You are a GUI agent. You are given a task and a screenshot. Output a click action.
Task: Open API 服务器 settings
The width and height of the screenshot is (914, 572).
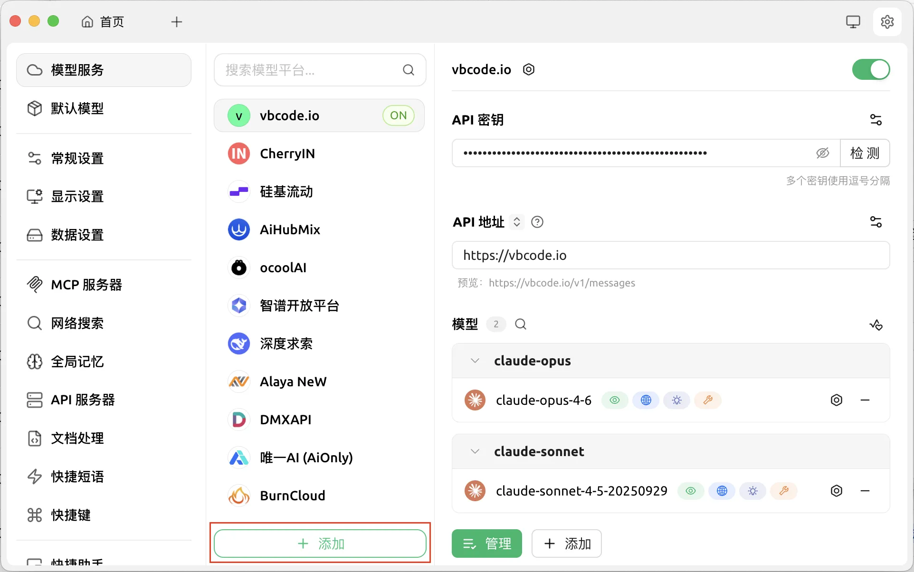click(104, 400)
